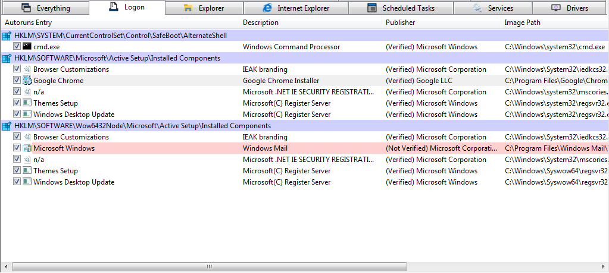609x273 pixels.
Task: Click 'C:\Windows\system32\cmd.exe' image path
Action: pyautogui.click(x=555, y=47)
